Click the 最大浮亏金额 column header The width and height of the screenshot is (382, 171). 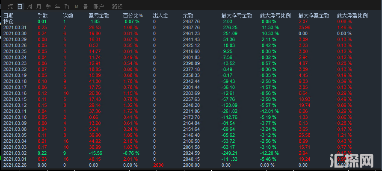(x=237, y=15)
